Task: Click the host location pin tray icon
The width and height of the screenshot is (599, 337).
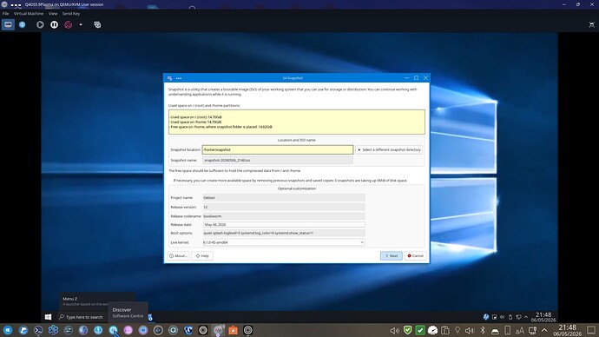Action: [x=457, y=330]
